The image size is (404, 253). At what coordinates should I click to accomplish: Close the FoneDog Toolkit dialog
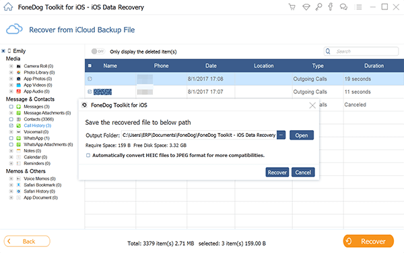312,105
